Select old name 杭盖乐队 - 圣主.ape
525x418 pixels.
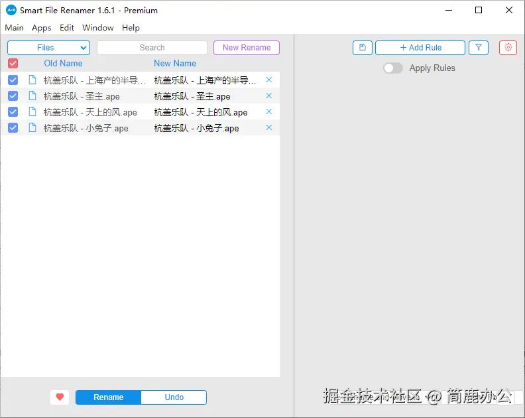click(82, 96)
